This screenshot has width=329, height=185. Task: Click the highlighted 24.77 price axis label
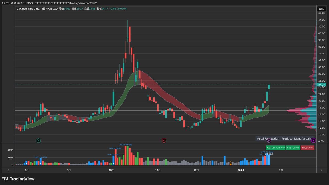pos(321,85)
